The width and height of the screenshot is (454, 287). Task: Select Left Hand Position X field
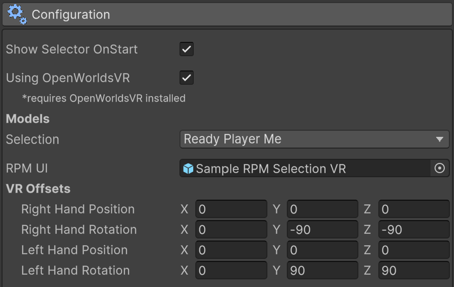(231, 250)
